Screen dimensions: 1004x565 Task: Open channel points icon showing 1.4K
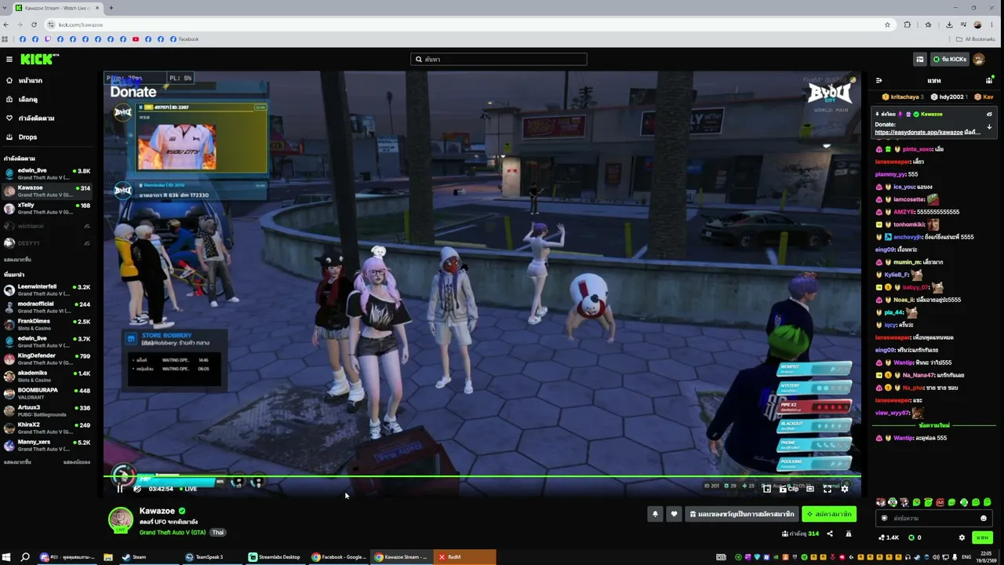pyautogui.click(x=888, y=538)
